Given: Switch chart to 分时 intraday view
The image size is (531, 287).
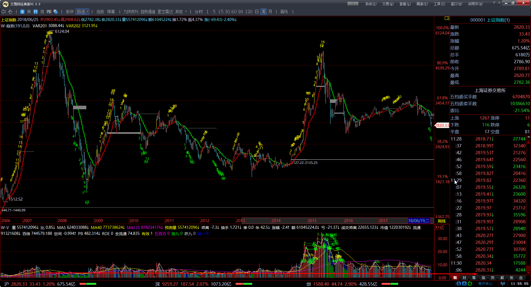Looking at the screenshot, I should tap(199, 12).
